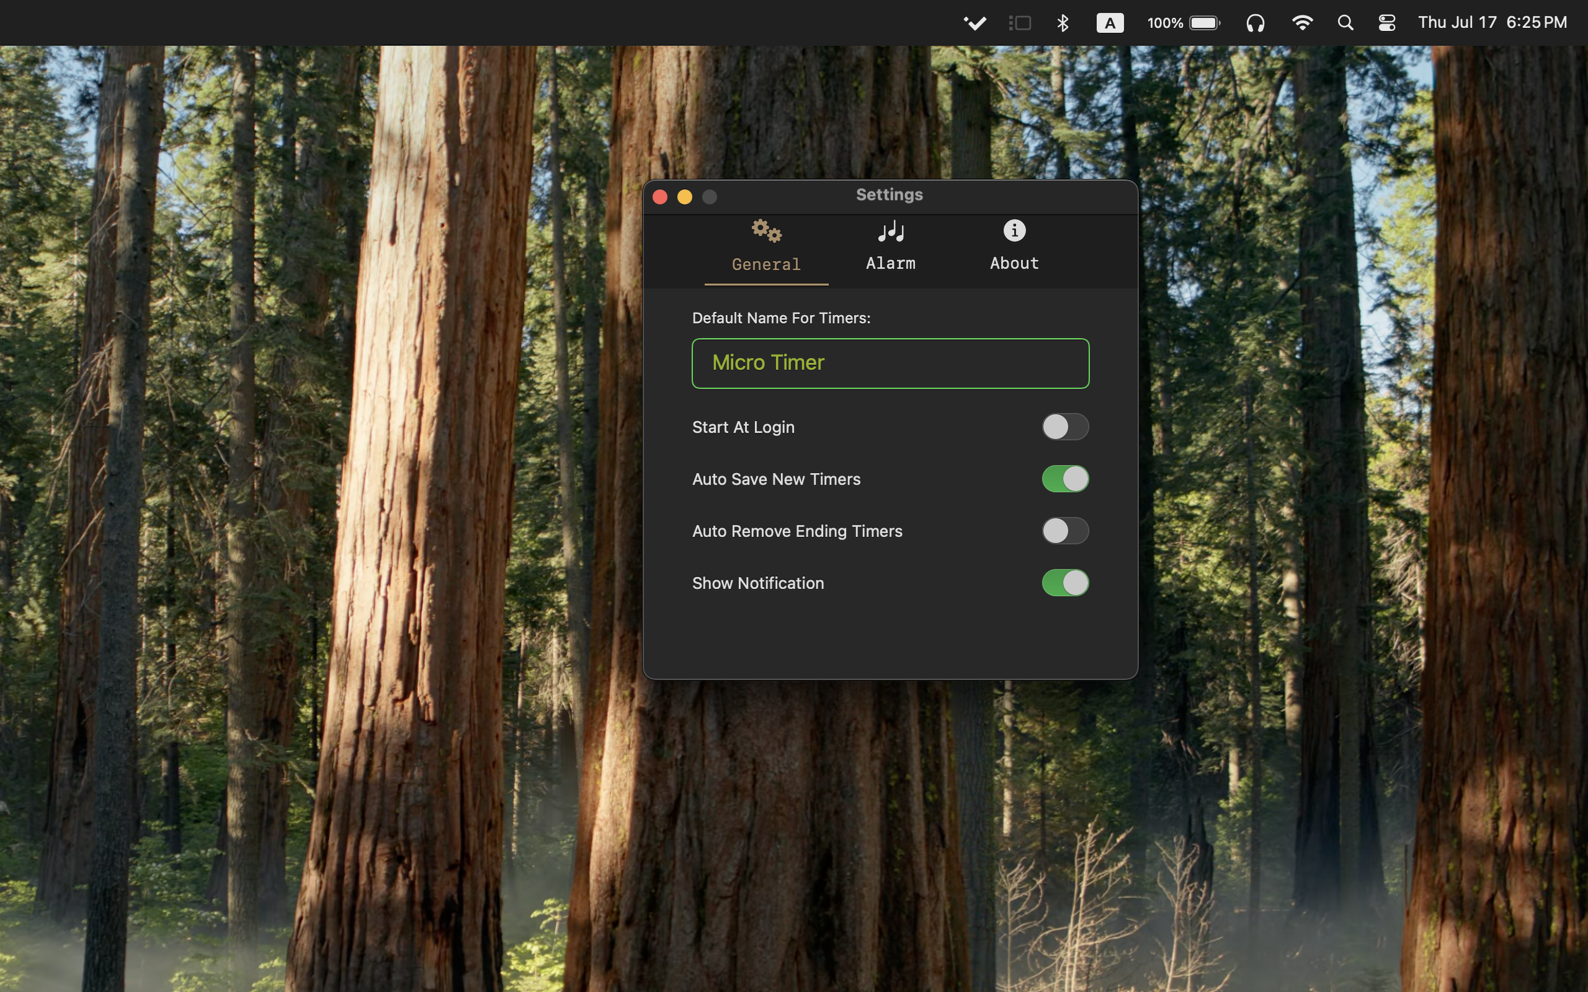Click the Auto Save New Timers label
1588x992 pixels.
tap(775, 479)
